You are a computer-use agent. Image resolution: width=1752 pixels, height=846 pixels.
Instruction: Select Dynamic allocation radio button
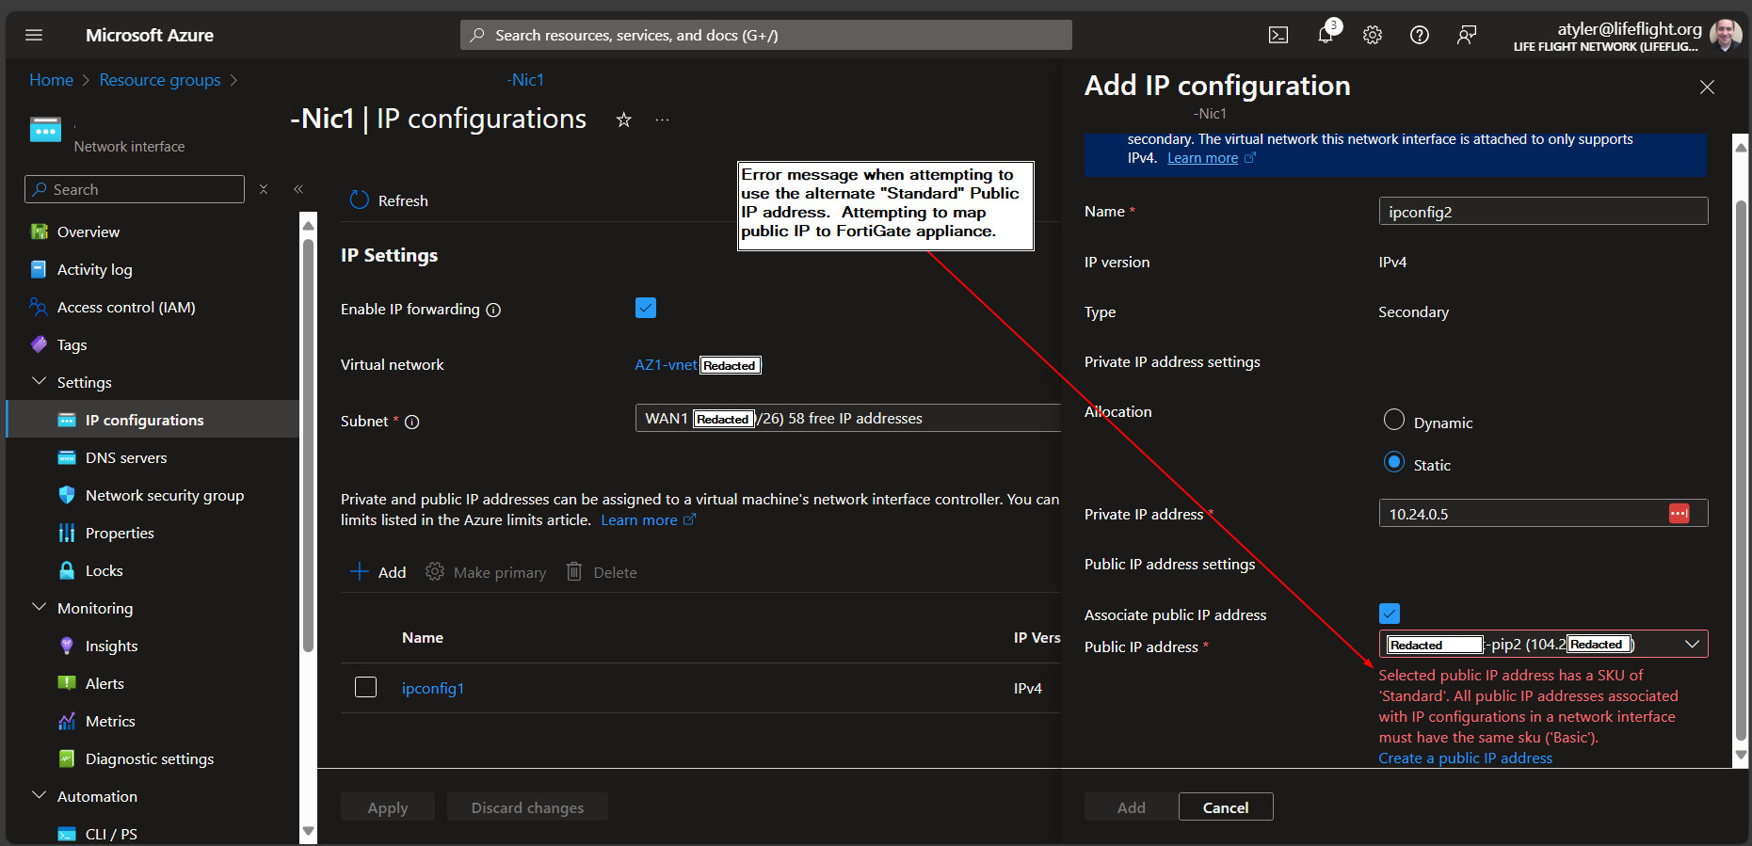point(1394,420)
